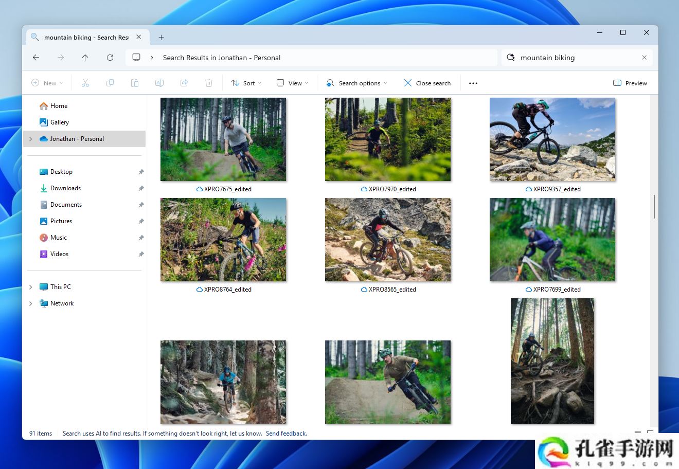
Task: Open a new File Explorer tab
Action: click(161, 37)
